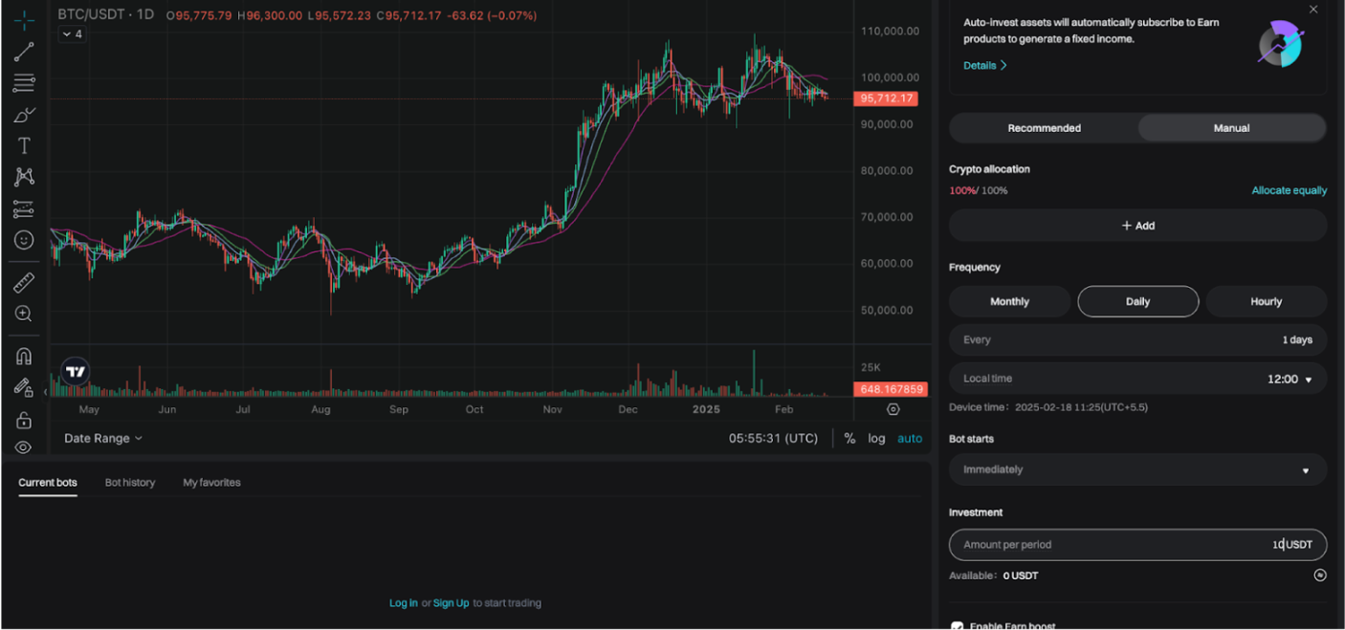Select the crosshair cursor tool

pyautogui.click(x=24, y=19)
